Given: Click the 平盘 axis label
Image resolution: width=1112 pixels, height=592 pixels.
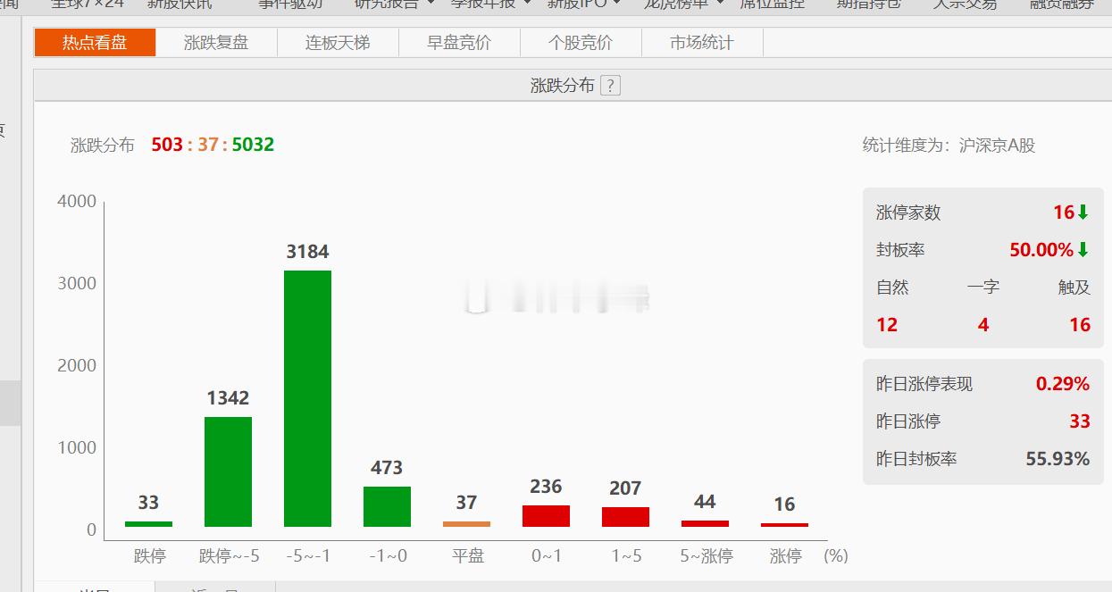Looking at the screenshot, I should [x=467, y=555].
